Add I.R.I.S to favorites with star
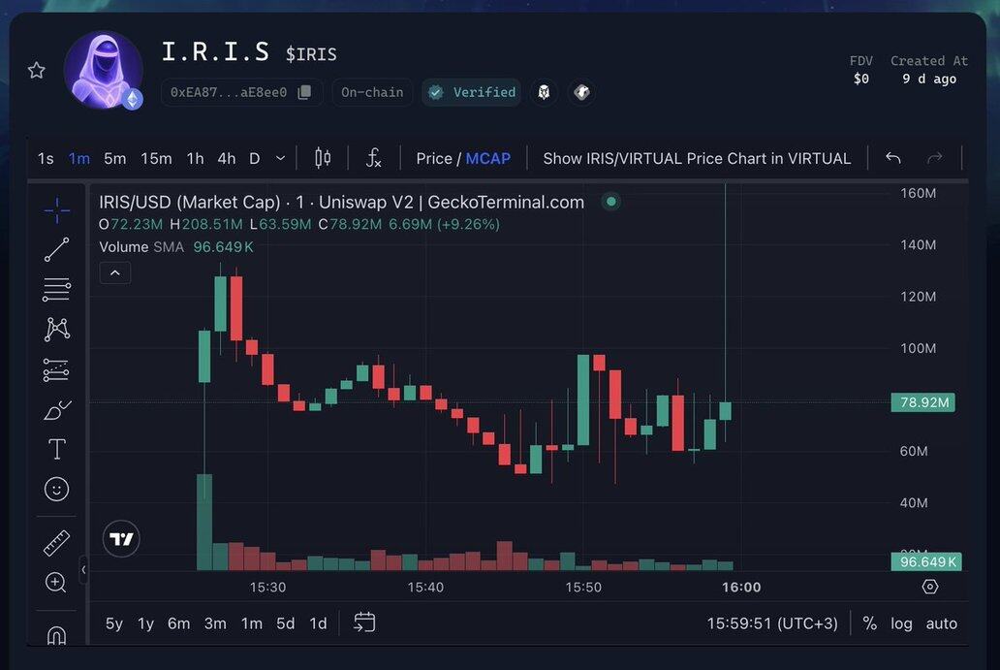 [37, 70]
